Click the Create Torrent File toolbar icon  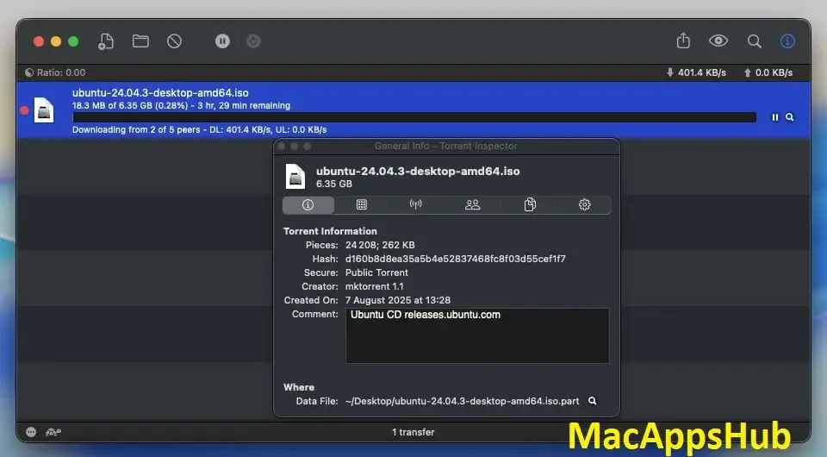tap(105, 41)
